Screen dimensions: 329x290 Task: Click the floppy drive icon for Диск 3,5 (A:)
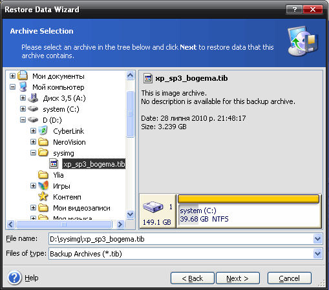tap(33, 98)
